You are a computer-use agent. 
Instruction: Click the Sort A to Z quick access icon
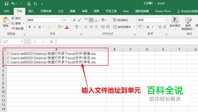pyautogui.click(x=35, y=4)
